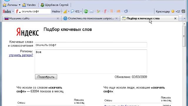The image size is (188, 106).
Task: Click the orange photo toolbar icon
Action: 118,11
